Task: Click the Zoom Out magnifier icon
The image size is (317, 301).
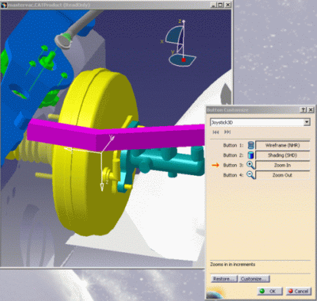Action: tap(250, 175)
